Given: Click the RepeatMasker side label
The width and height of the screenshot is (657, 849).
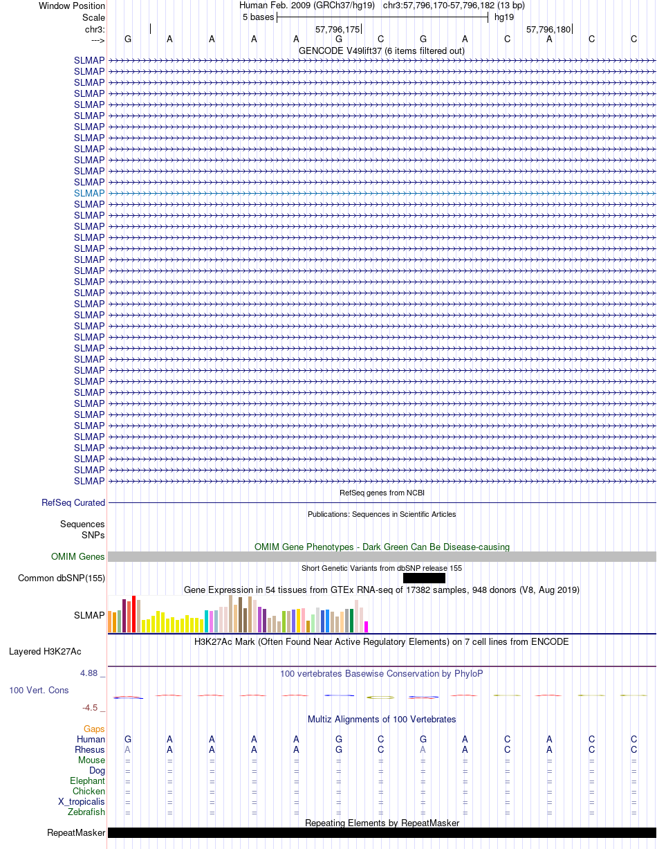Looking at the screenshot, I should (x=76, y=832).
